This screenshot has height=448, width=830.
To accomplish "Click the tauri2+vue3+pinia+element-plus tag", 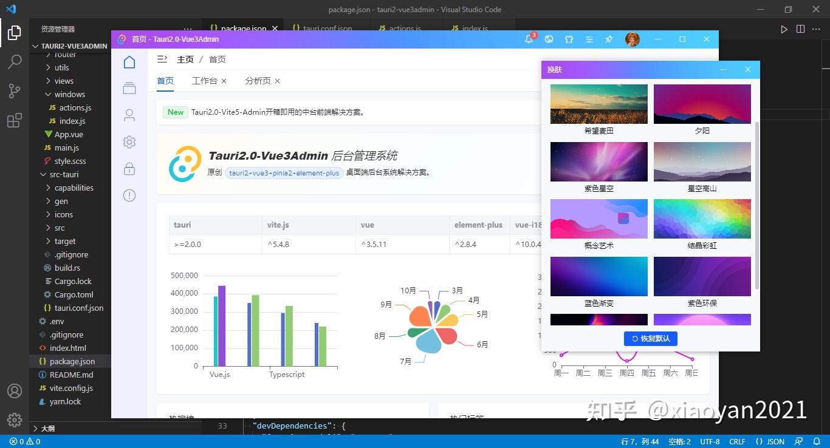I will 283,173.
